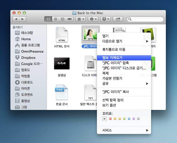Viewport: 177px width, 143px height.
Task: Select the HTML 문서 file icon
Action: point(62,35)
